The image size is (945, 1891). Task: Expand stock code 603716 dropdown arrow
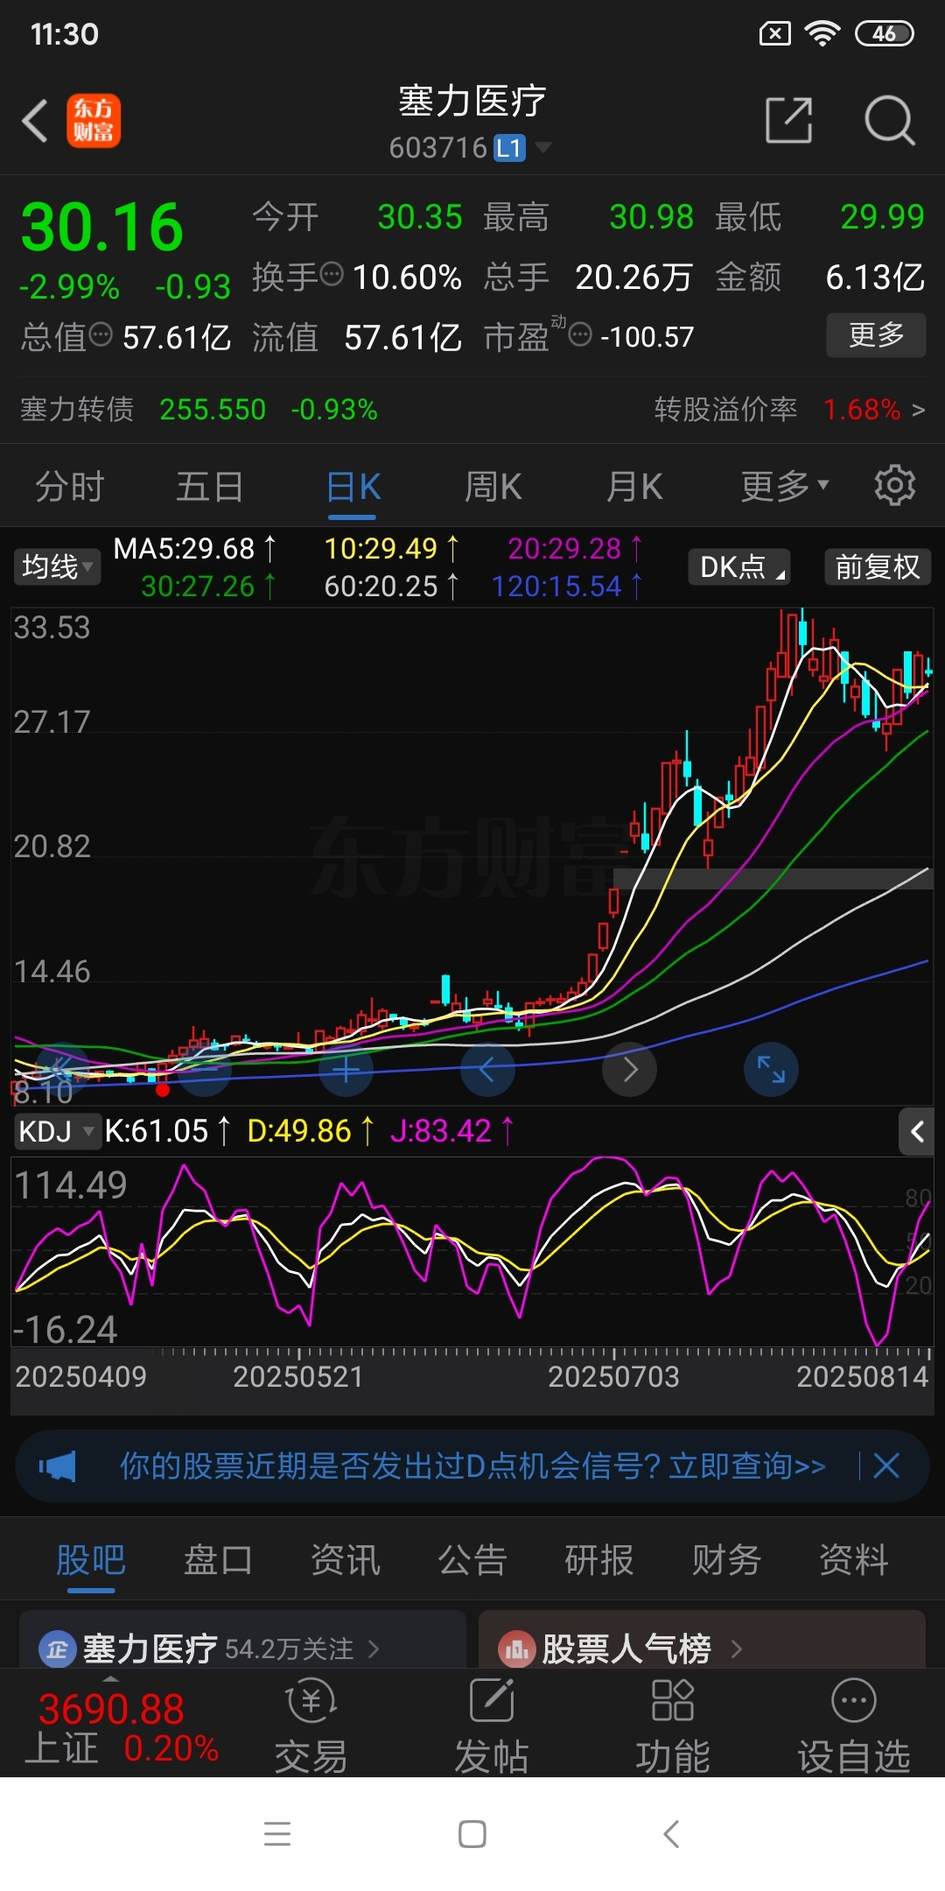543,147
